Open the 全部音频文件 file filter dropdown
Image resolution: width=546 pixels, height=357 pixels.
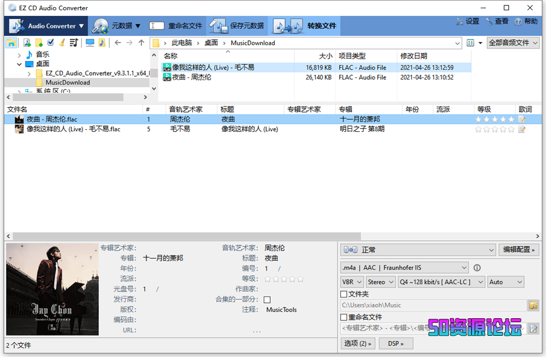point(513,43)
